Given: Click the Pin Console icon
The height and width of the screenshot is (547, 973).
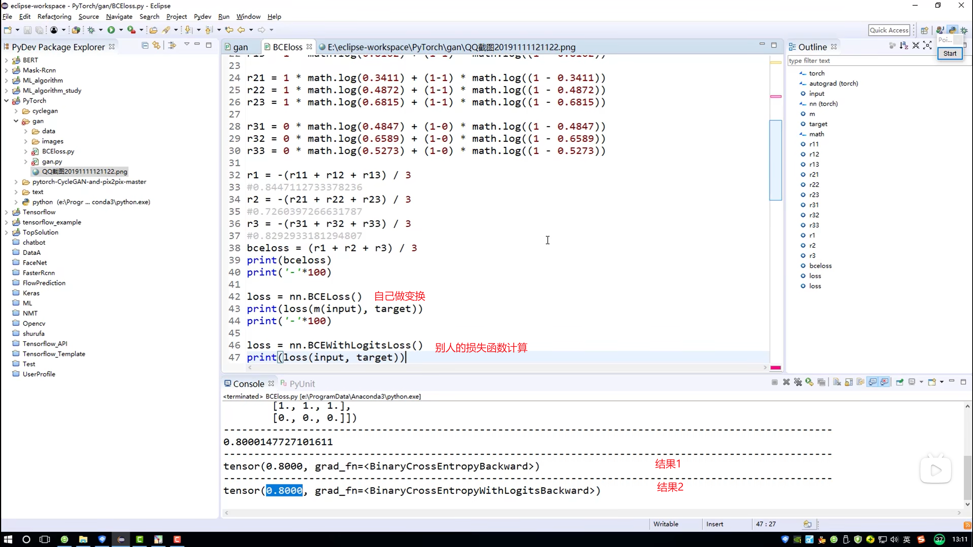Looking at the screenshot, I should tap(900, 382).
